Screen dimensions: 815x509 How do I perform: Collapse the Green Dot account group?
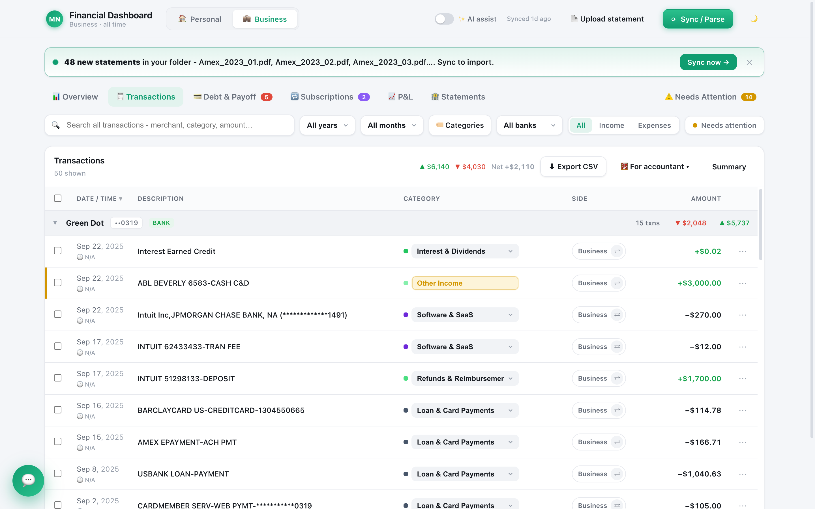click(x=55, y=223)
